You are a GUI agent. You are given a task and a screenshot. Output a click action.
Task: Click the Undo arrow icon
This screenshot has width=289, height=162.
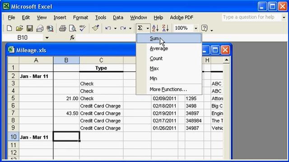tap(108, 28)
